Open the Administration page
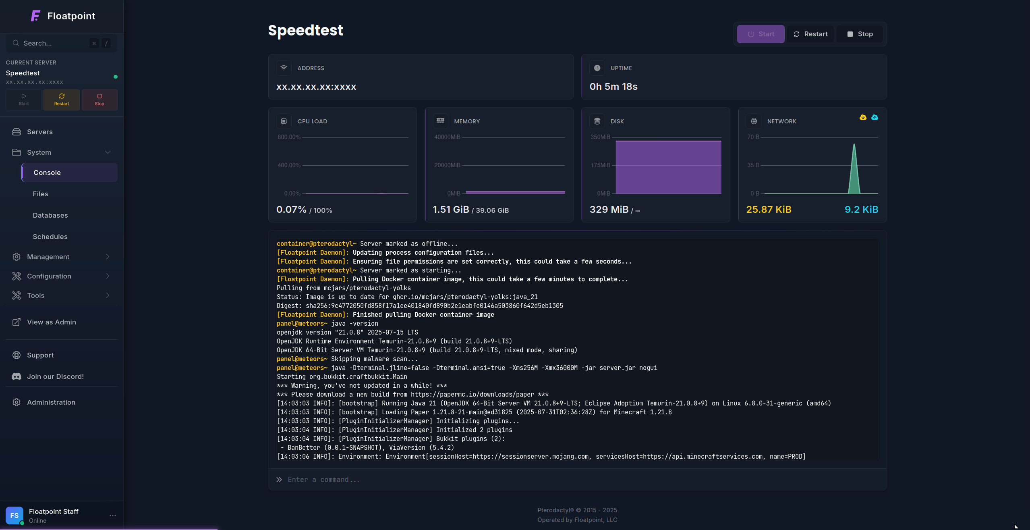1030x530 pixels. 51,402
